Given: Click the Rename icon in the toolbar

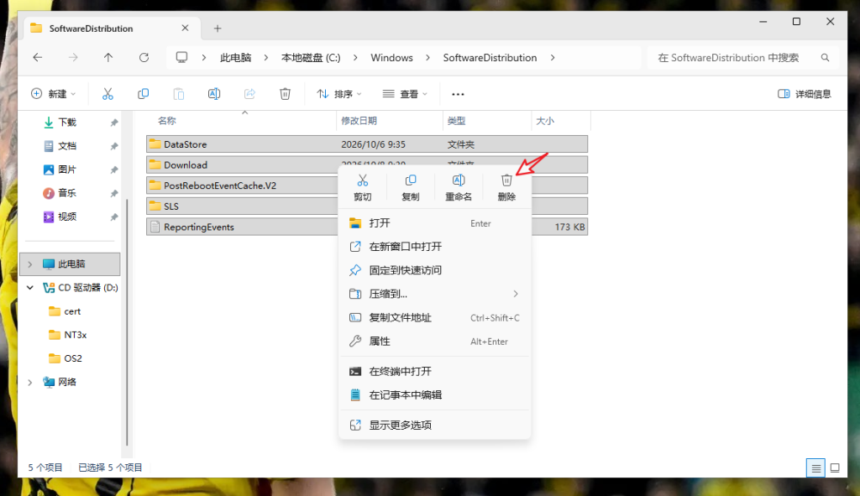Looking at the screenshot, I should pos(214,94).
